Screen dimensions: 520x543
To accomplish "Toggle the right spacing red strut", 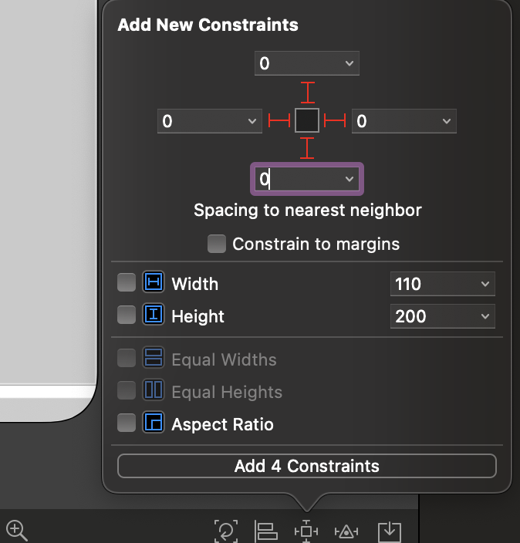I will (335, 120).
